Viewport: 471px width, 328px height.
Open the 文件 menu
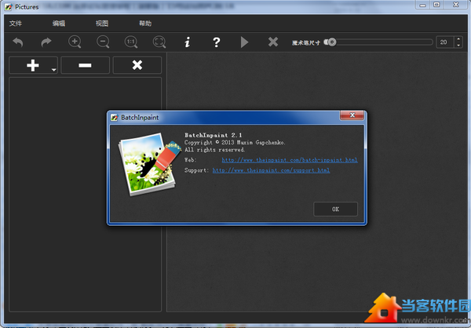(x=16, y=24)
